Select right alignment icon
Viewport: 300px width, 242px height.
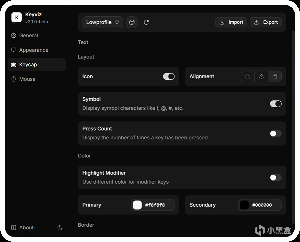(275, 76)
